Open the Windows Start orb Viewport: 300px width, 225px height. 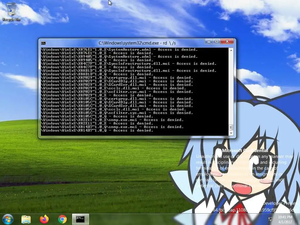8,219
